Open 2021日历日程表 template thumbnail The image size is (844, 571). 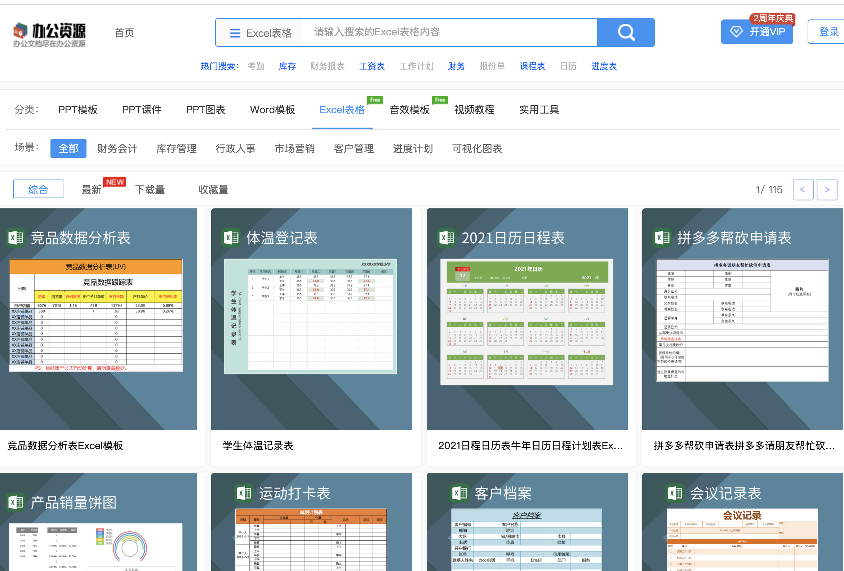[527, 319]
